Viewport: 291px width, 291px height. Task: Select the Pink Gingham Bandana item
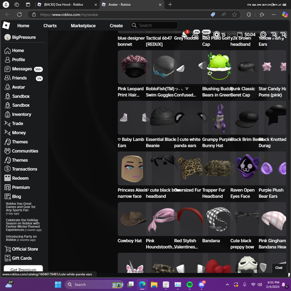click(272, 219)
